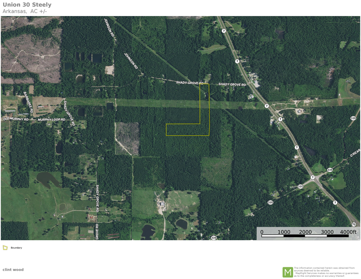
Task: Click the yellow Boundary legend icon
Action: pos(5,247)
